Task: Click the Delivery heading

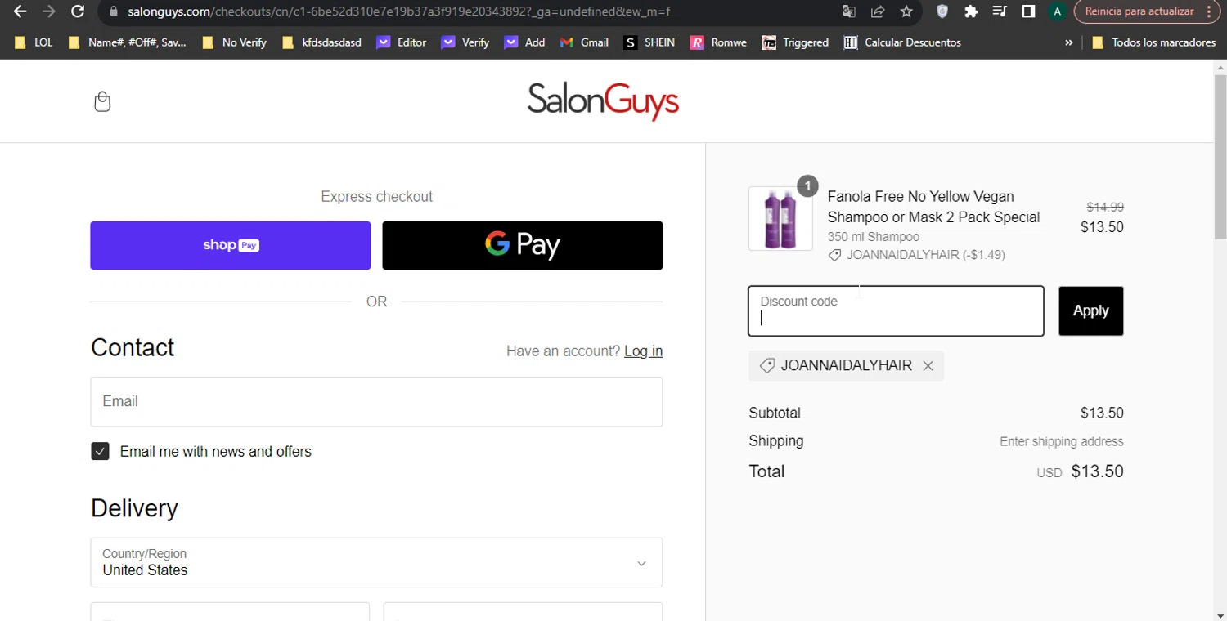Action: (x=134, y=508)
